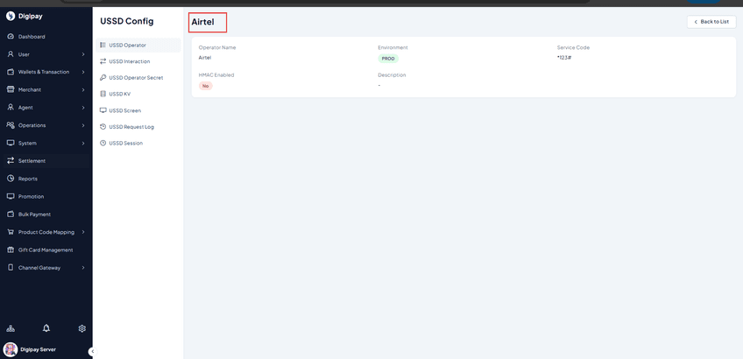Open the Promotion menu item
743x359 pixels.
[x=46, y=196]
